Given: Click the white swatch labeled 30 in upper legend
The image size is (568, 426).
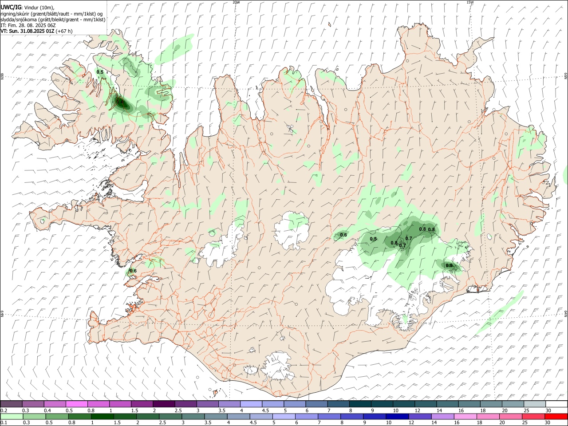Looking at the screenshot, I should [x=556, y=404].
